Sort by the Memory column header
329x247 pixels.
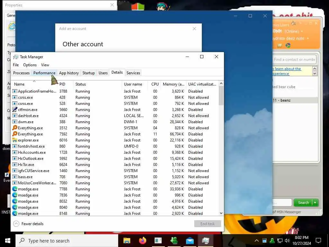(x=173, y=84)
